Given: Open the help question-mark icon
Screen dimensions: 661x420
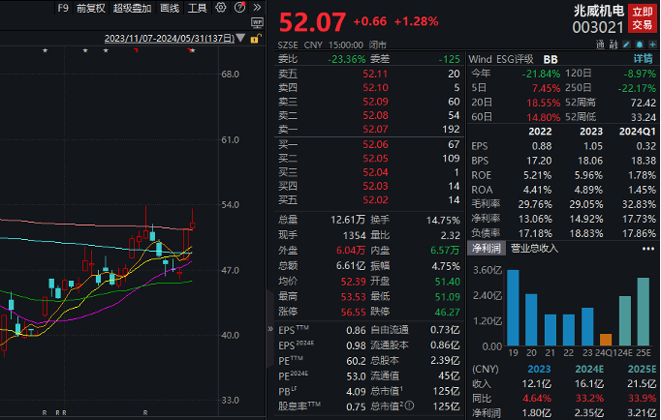Looking at the screenshot, I should tap(239, 7).
